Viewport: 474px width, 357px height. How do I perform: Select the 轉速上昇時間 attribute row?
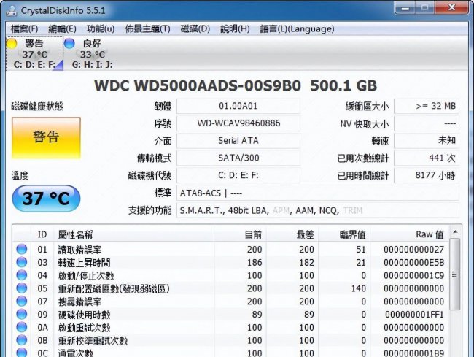click(231, 262)
